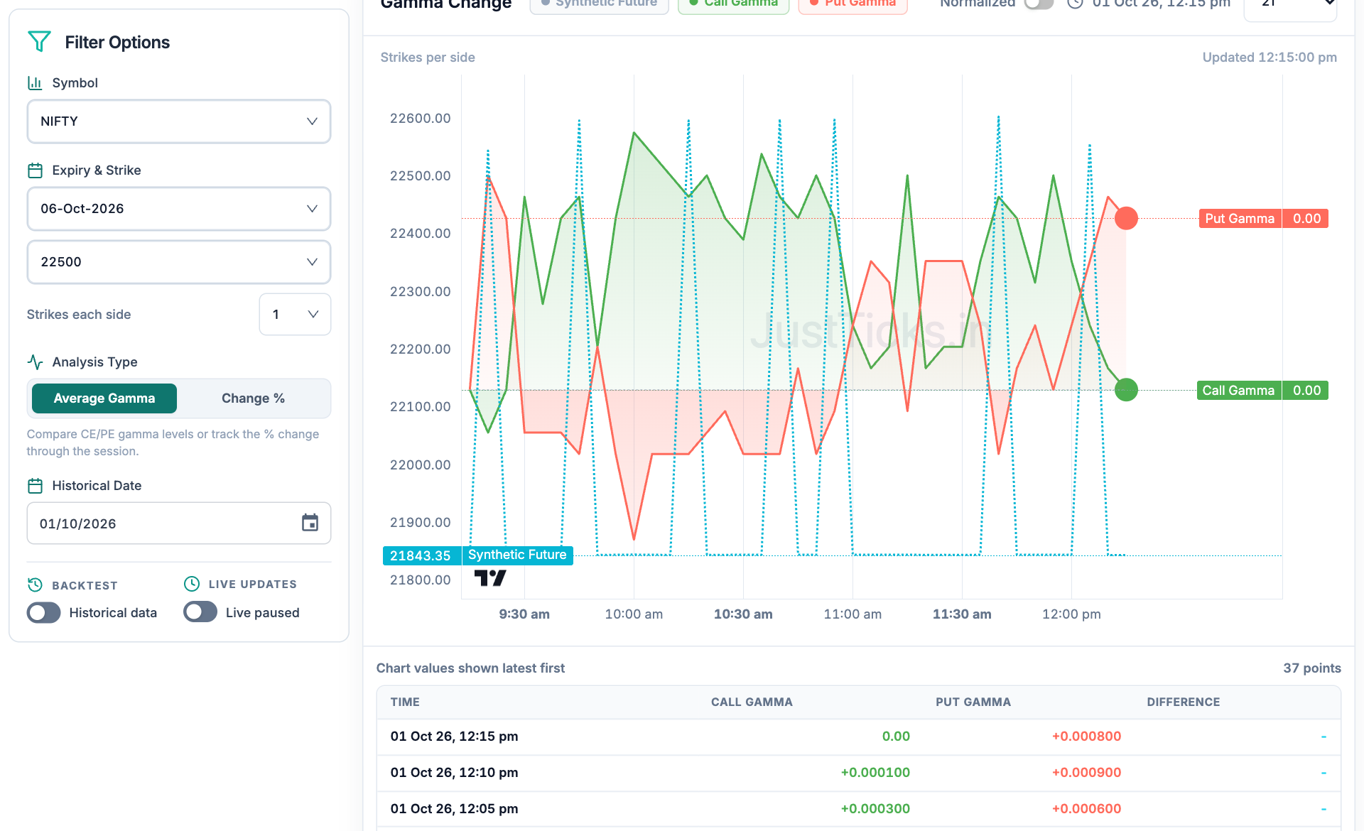The image size is (1364, 831).
Task: Open the 22500 strike dropdown
Action: click(179, 262)
